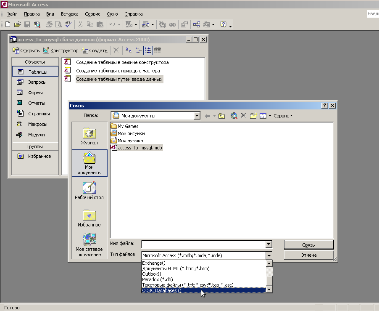Click the Print toolbar icon
Screen dimensions: 379x311
point(49,24)
